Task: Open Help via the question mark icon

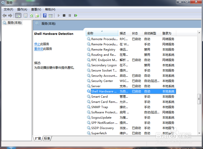Action: tap(45, 15)
